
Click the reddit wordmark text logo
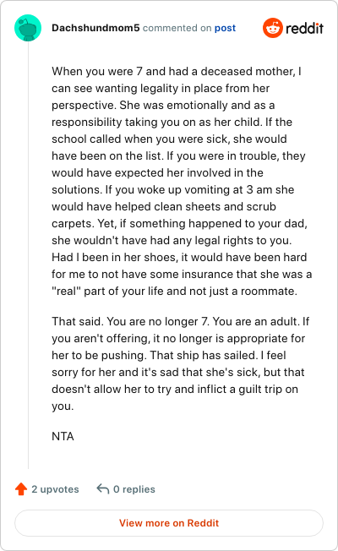coord(304,28)
